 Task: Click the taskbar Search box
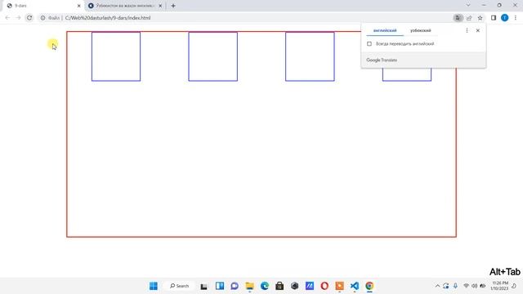tap(180, 286)
